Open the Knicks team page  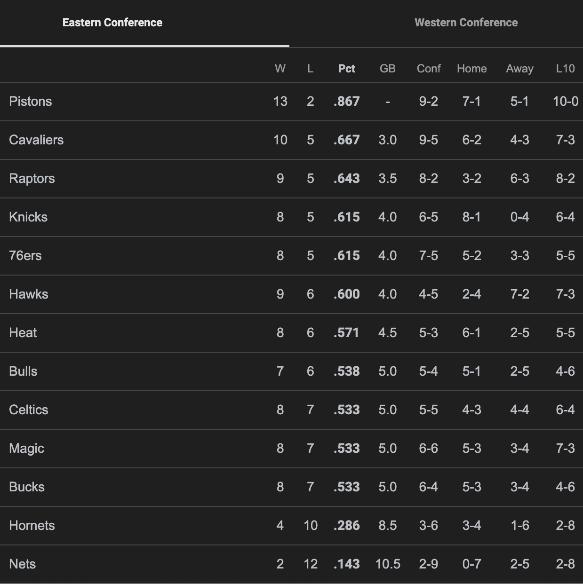[x=28, y=217]
